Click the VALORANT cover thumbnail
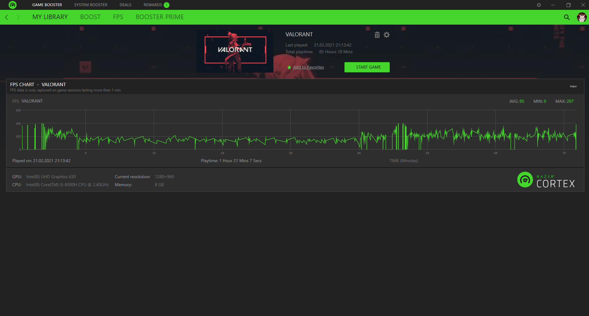589x316 pixels. click(235, 51)
